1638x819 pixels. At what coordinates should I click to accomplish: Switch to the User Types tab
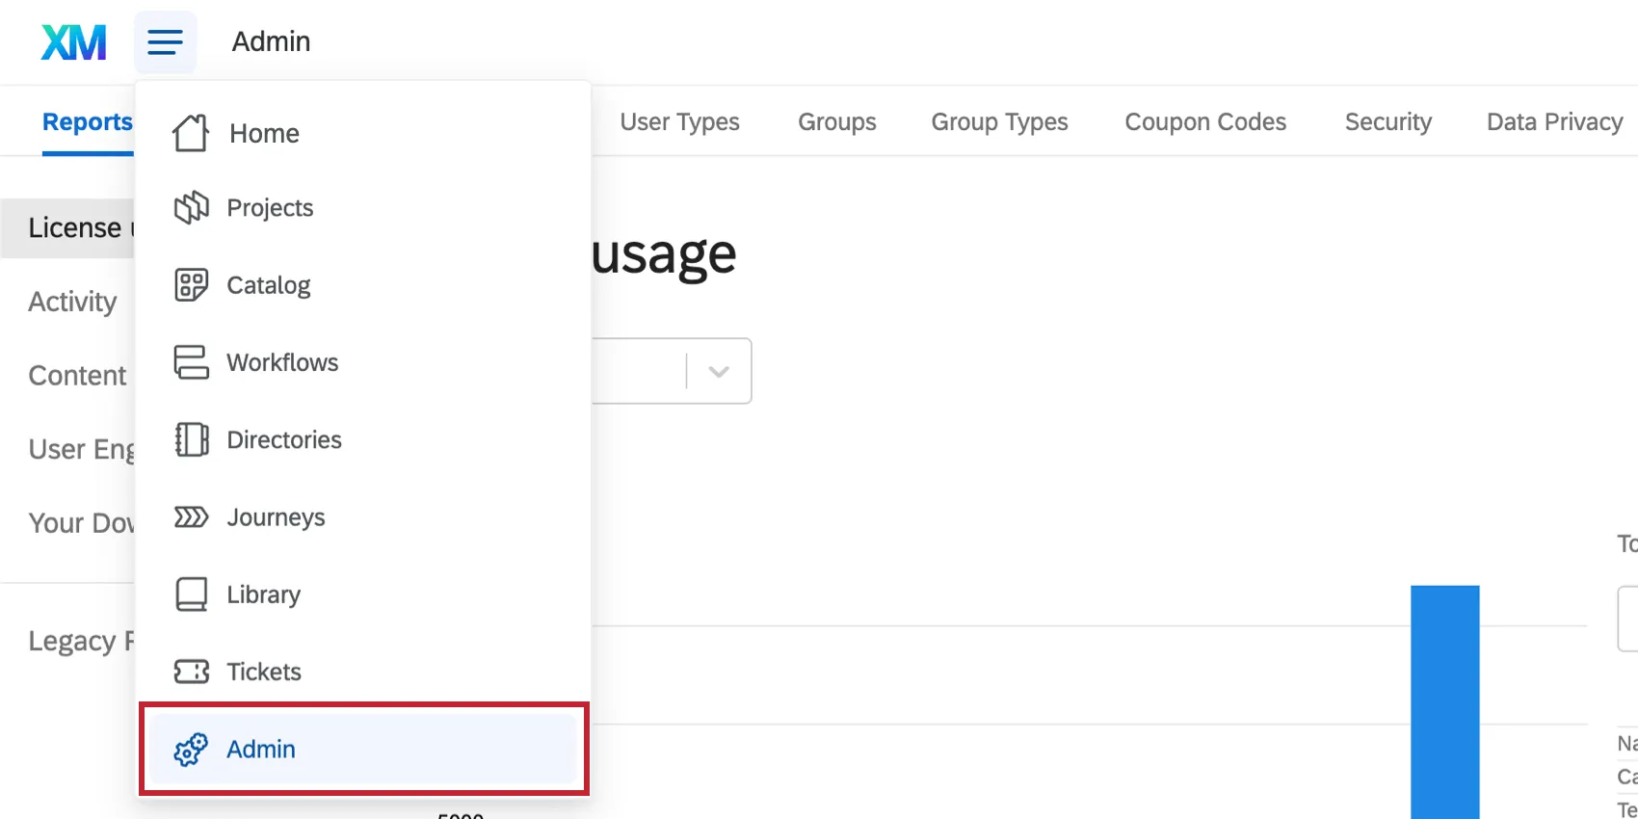(x=679, y=122)
